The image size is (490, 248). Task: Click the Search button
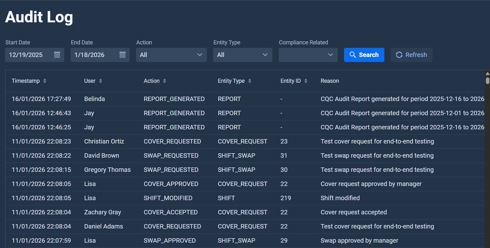click(x=364, y=55)
